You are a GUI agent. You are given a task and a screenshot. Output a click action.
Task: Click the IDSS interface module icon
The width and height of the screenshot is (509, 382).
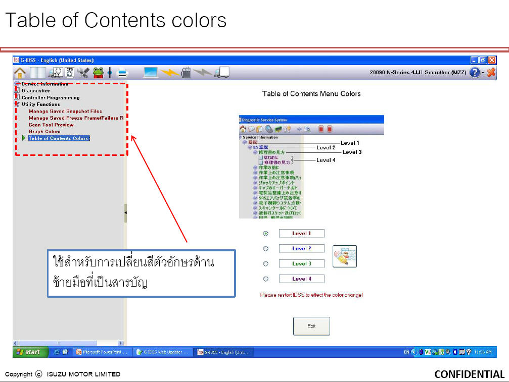[x=186, y=73]
